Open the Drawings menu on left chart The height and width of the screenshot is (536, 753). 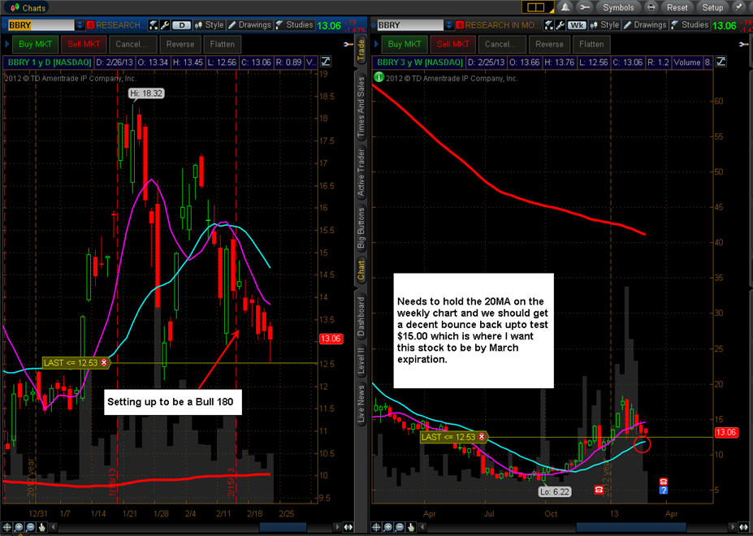tap(249, 25)
